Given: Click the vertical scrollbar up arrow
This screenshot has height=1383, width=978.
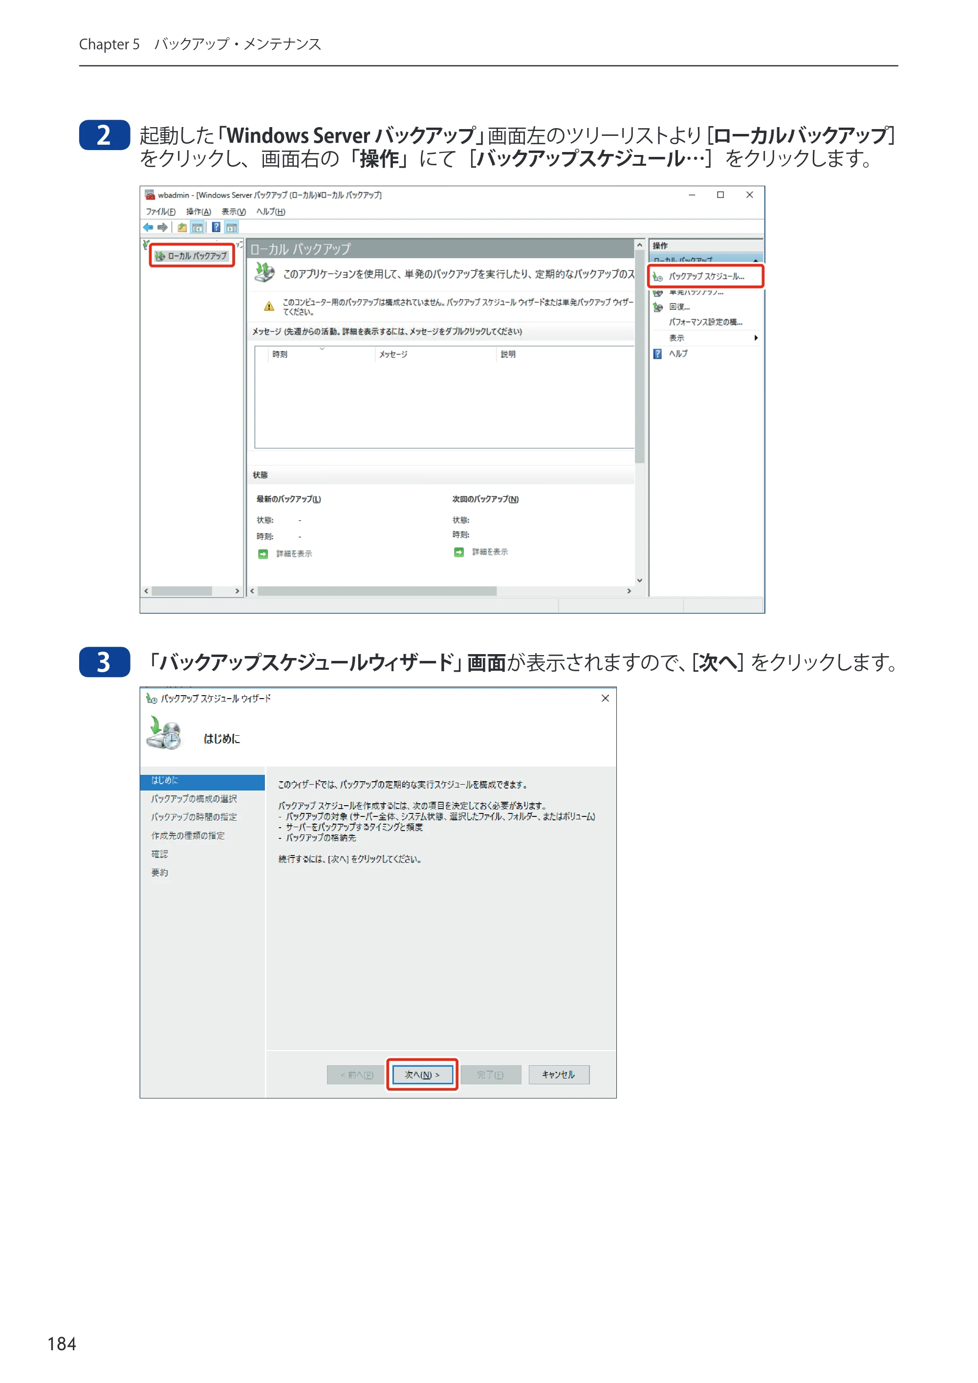Looking at the screenshot, I should [640, 245].
